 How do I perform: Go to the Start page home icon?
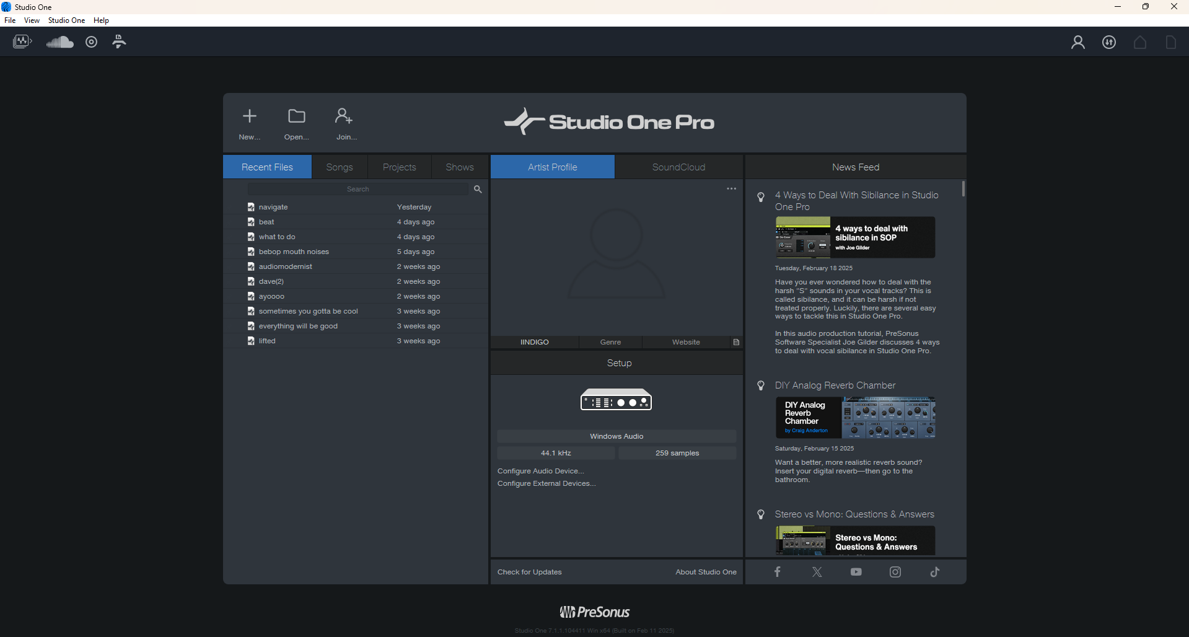1140,42
